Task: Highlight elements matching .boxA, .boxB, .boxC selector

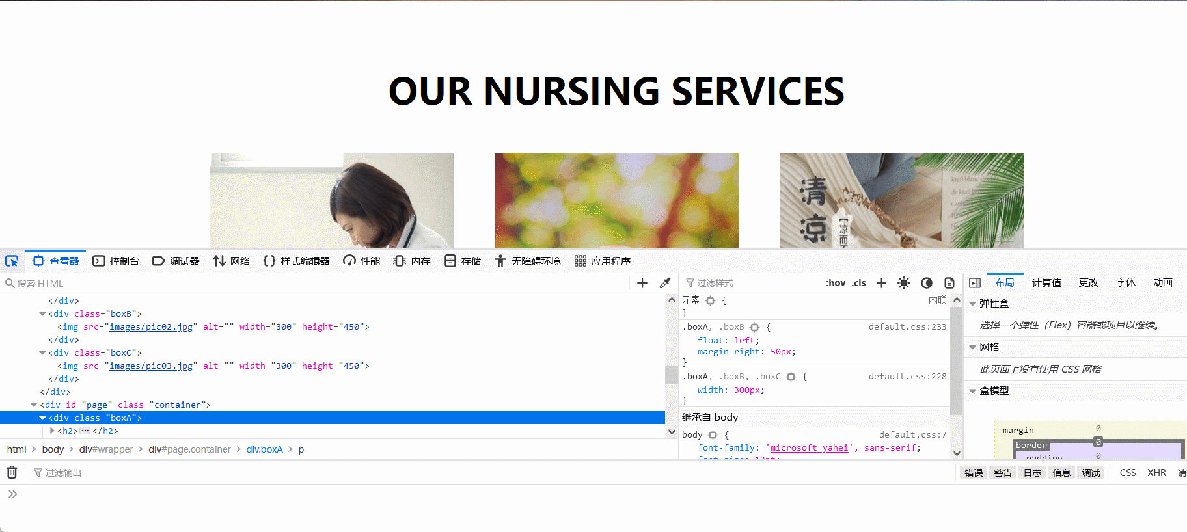Action: [x=791, y=377]
